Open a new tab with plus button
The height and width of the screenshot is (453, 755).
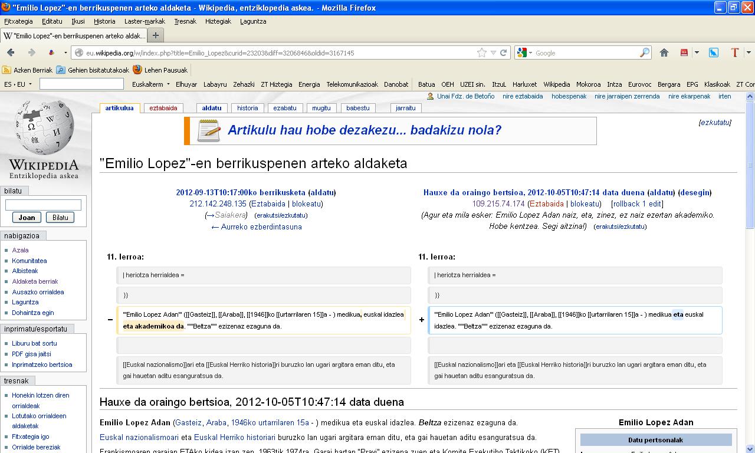pos(156,35)
